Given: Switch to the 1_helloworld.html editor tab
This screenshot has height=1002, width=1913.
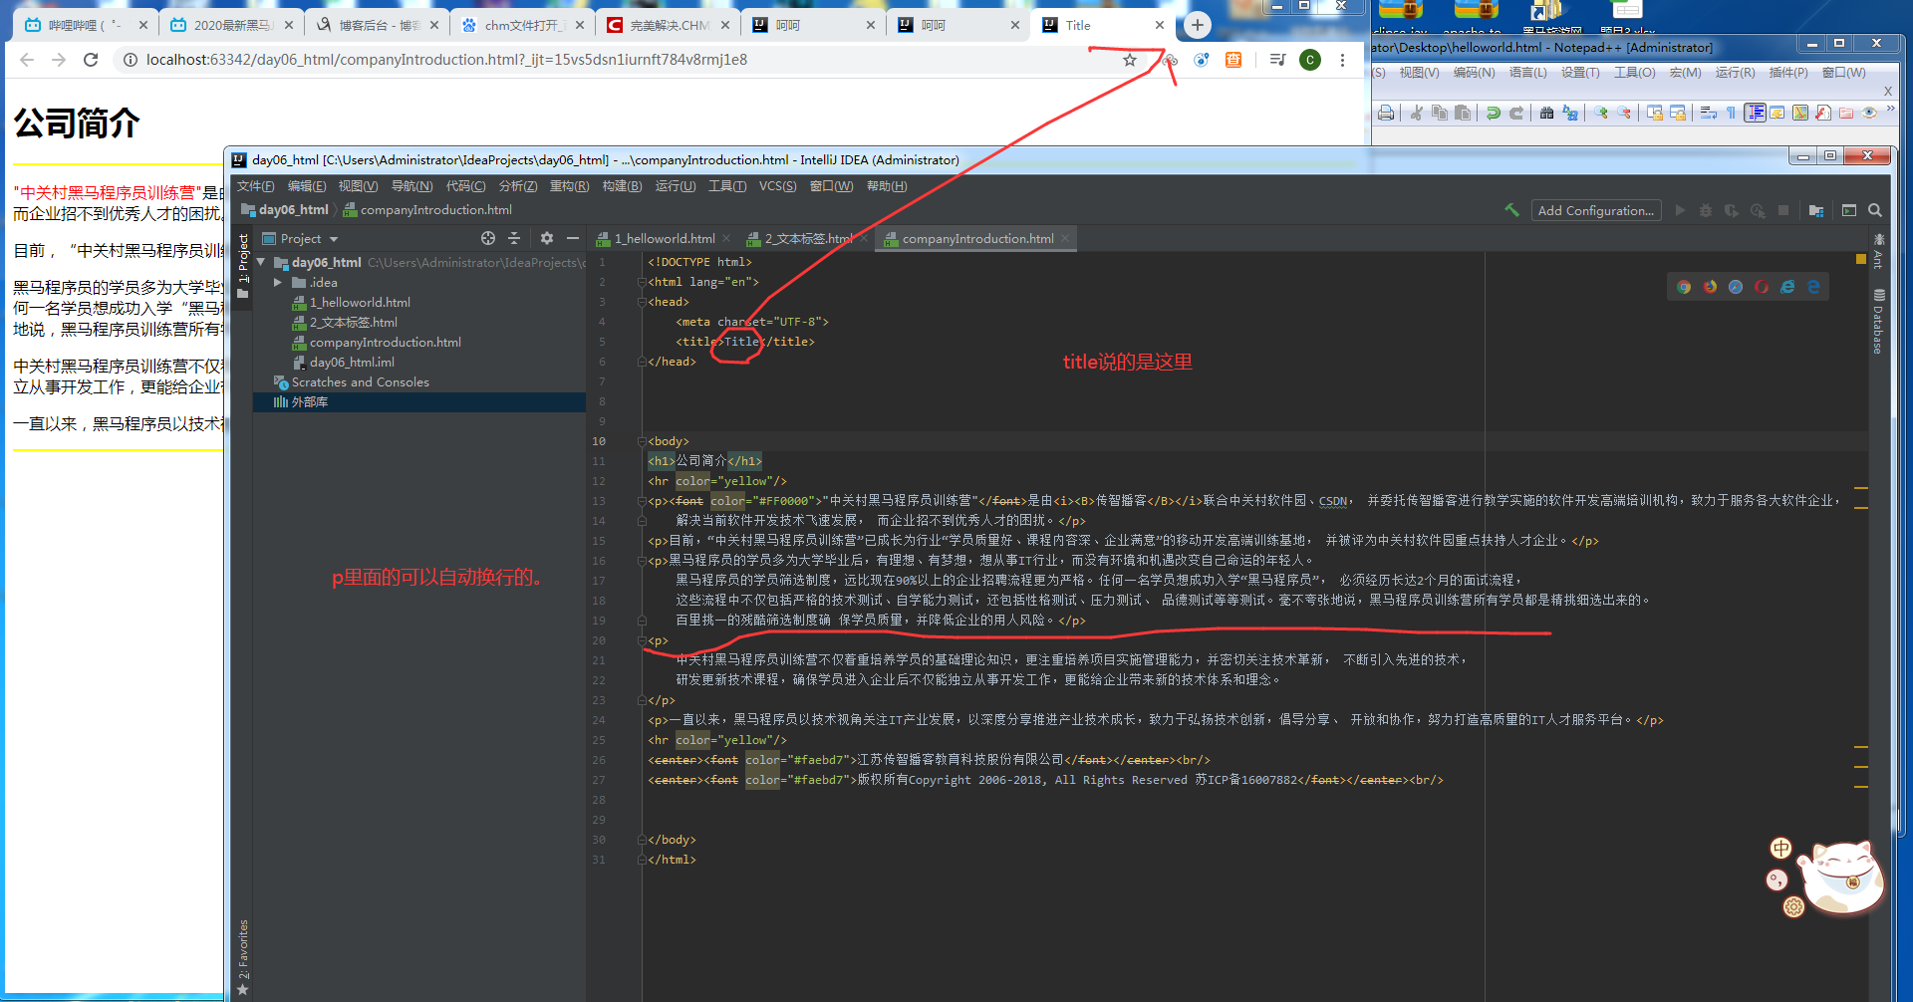Looking at the screenshot, I should [x=664, y=238].
